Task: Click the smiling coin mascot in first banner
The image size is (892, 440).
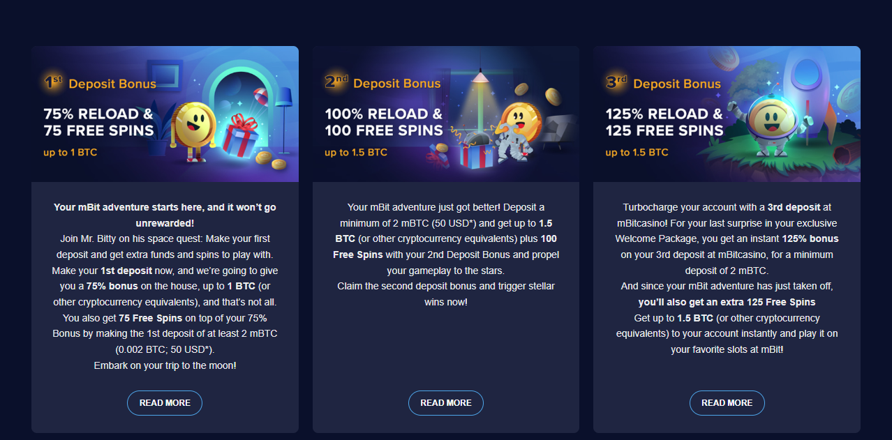Action: pos(194,130)
